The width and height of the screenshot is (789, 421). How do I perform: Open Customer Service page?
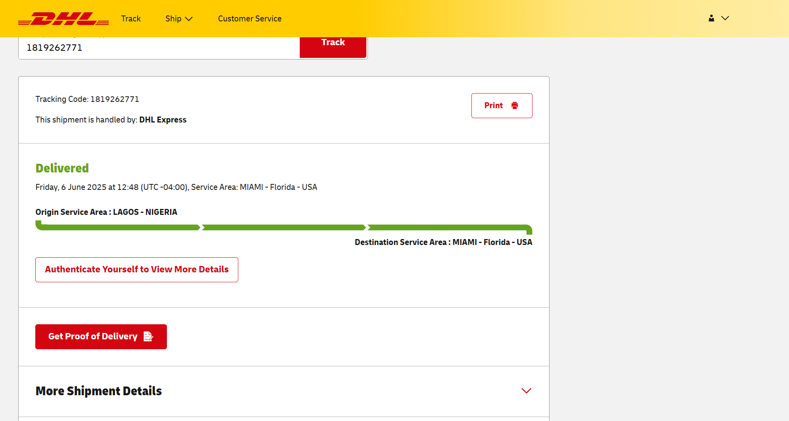point(250,19)
